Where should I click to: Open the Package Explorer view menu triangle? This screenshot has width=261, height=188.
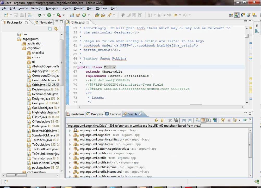[x=61, y=27]
